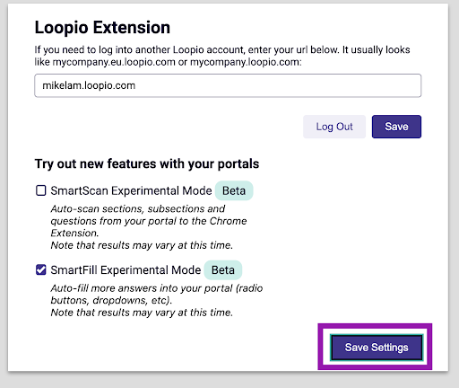Enable the SmartScan Experimental Mode checkbox

point(41,190)
